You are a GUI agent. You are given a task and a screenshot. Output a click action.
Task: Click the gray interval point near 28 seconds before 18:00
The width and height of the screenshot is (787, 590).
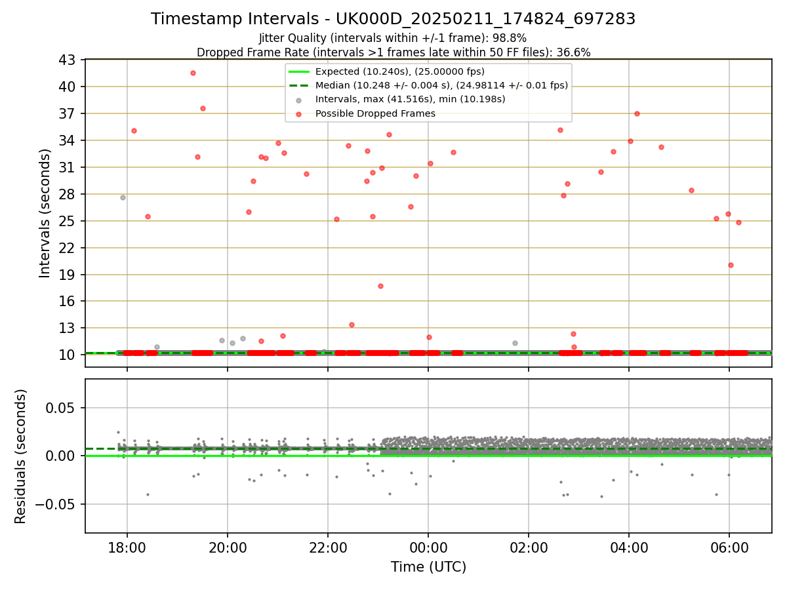click(123, 197)
